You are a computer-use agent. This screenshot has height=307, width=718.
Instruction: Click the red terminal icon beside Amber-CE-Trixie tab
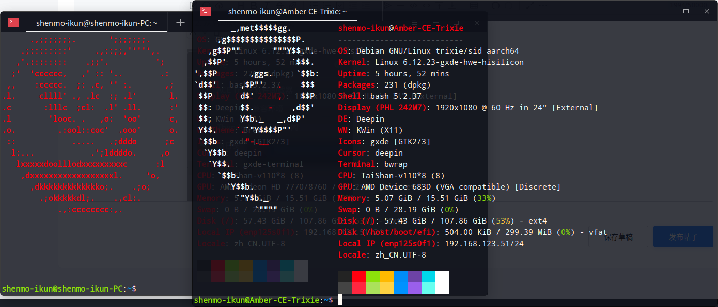[206, 11]
